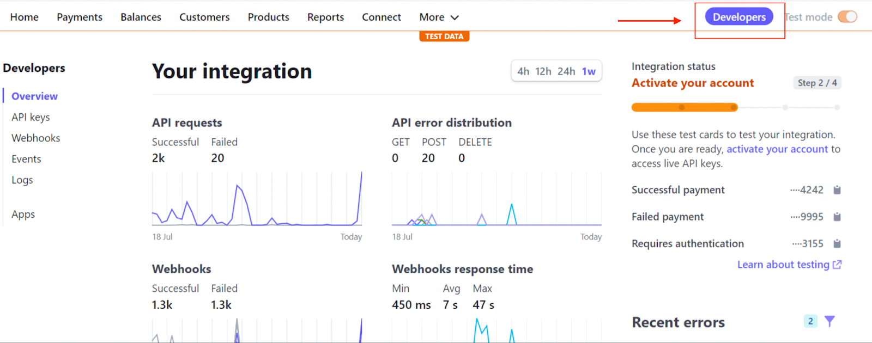Toggle the Test mode switch
Screen dimensions: 872x343
(847, 17)
